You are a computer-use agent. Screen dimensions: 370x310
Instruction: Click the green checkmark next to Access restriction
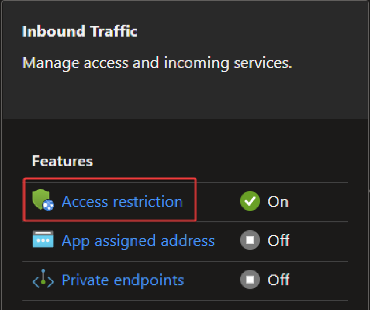coord(249,201)
